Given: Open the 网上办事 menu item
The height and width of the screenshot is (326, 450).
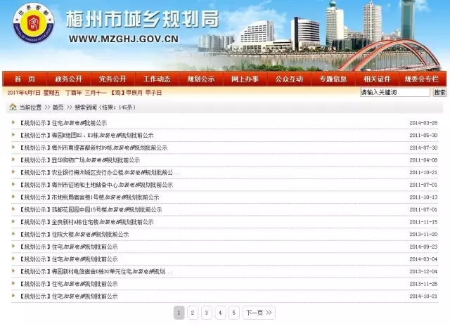Looking at the screenshot, I should pyautogui.click(x=244, y=79).
